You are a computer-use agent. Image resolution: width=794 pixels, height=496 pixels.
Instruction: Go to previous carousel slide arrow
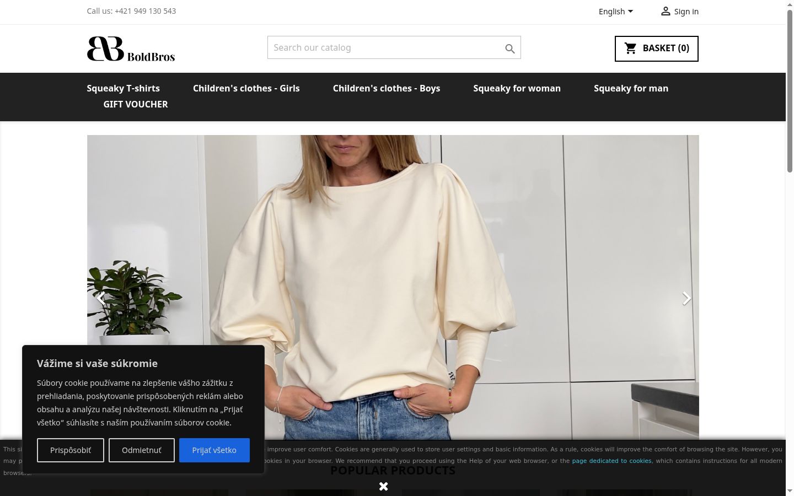(100, 298)
